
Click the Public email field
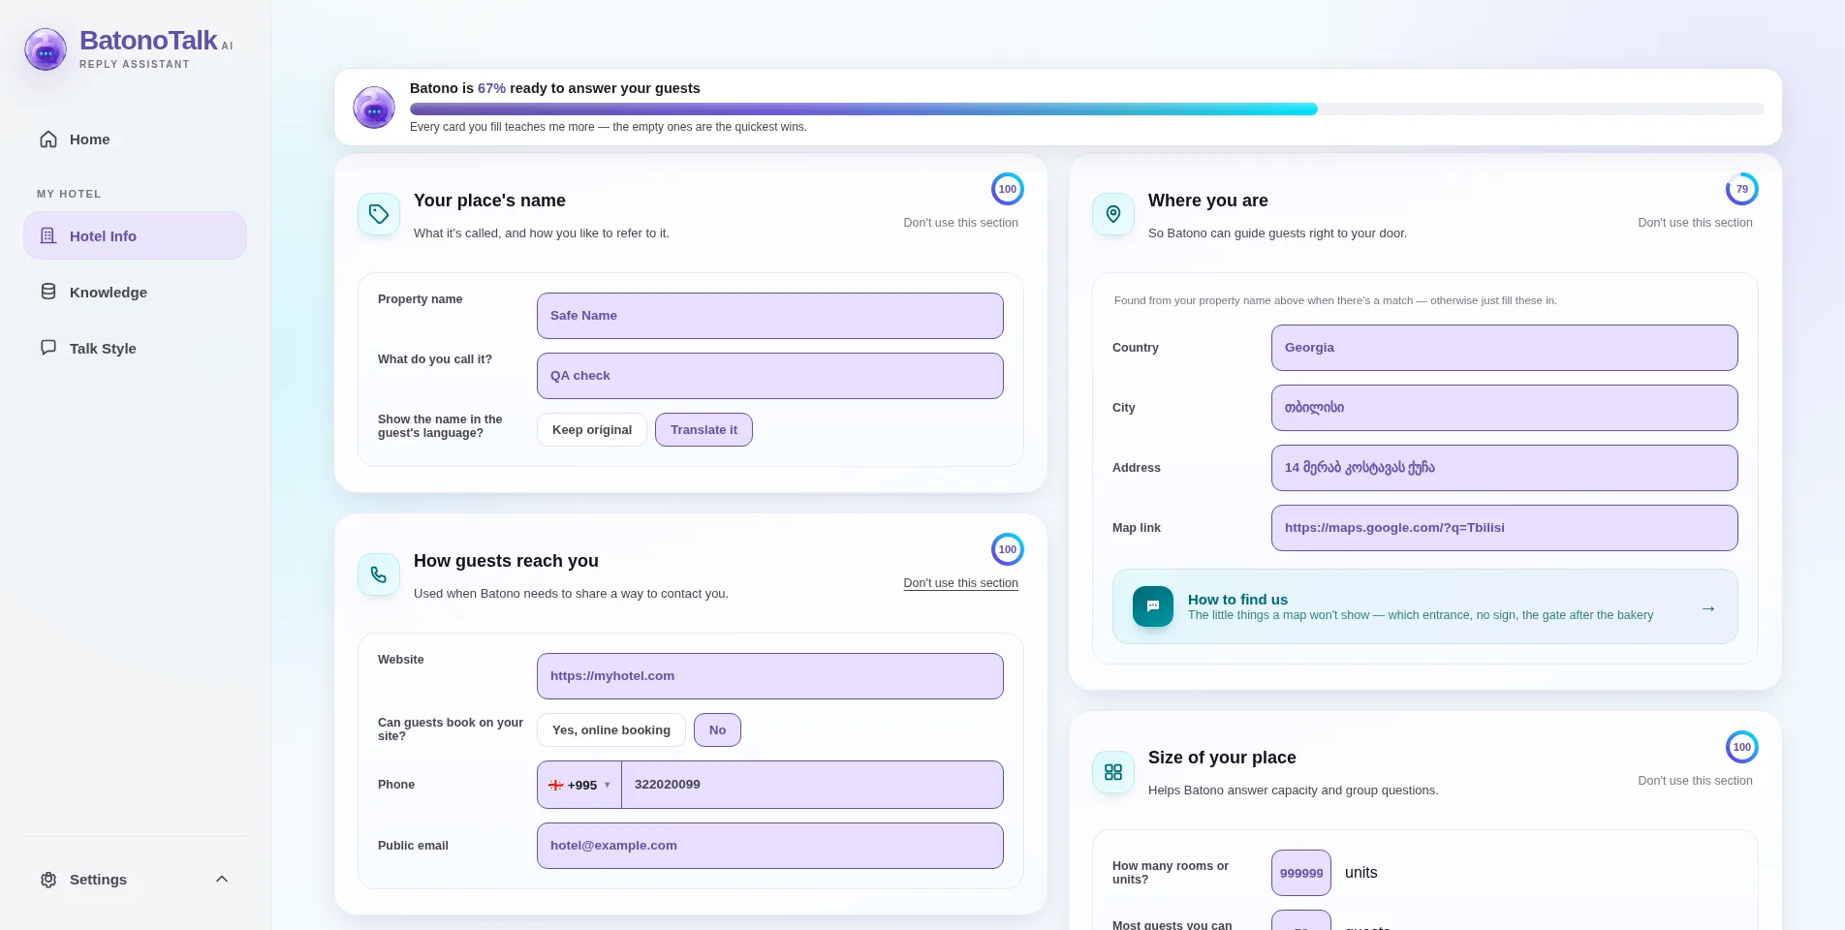point(769,846)
